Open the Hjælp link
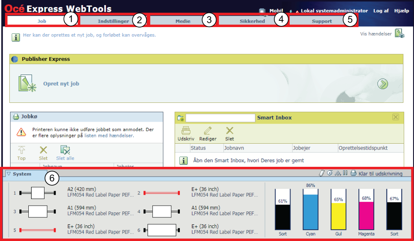Viewport: 414px width, 241px height. (x=401, y=11)
